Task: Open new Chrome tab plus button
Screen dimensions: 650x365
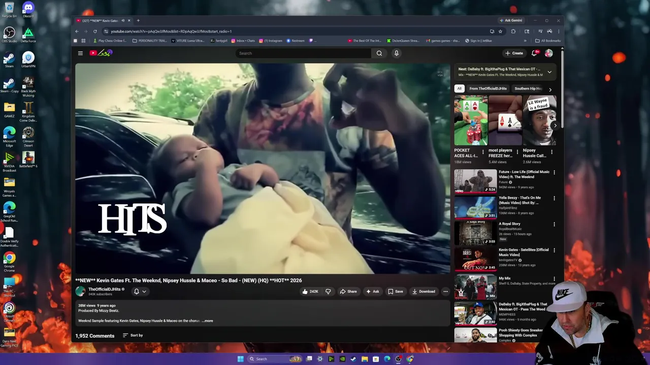Action: click(138, 21)
